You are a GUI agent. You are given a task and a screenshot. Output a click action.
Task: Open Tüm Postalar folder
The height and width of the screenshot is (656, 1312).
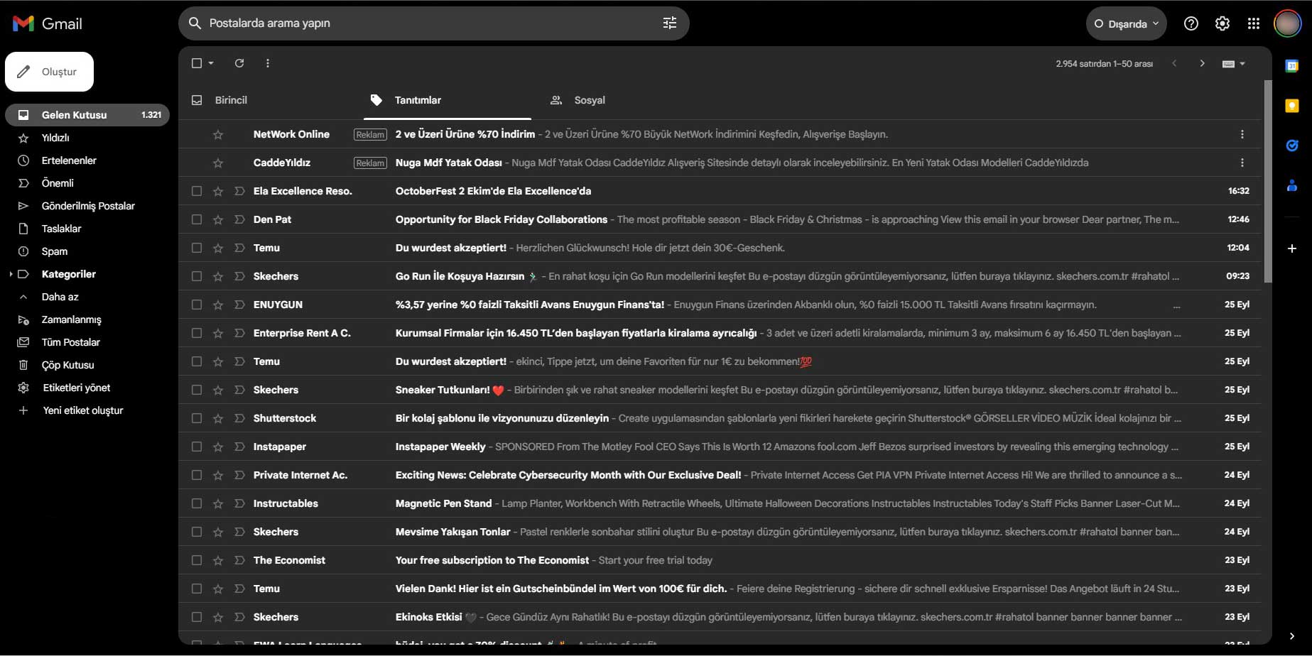pos(70,342)
